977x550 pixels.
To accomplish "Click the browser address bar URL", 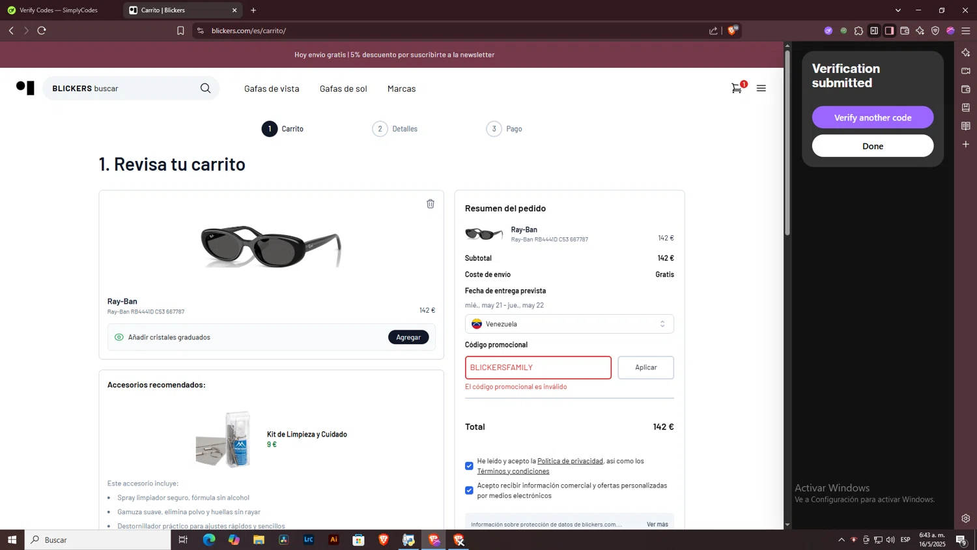I will (x=249, y=31).
